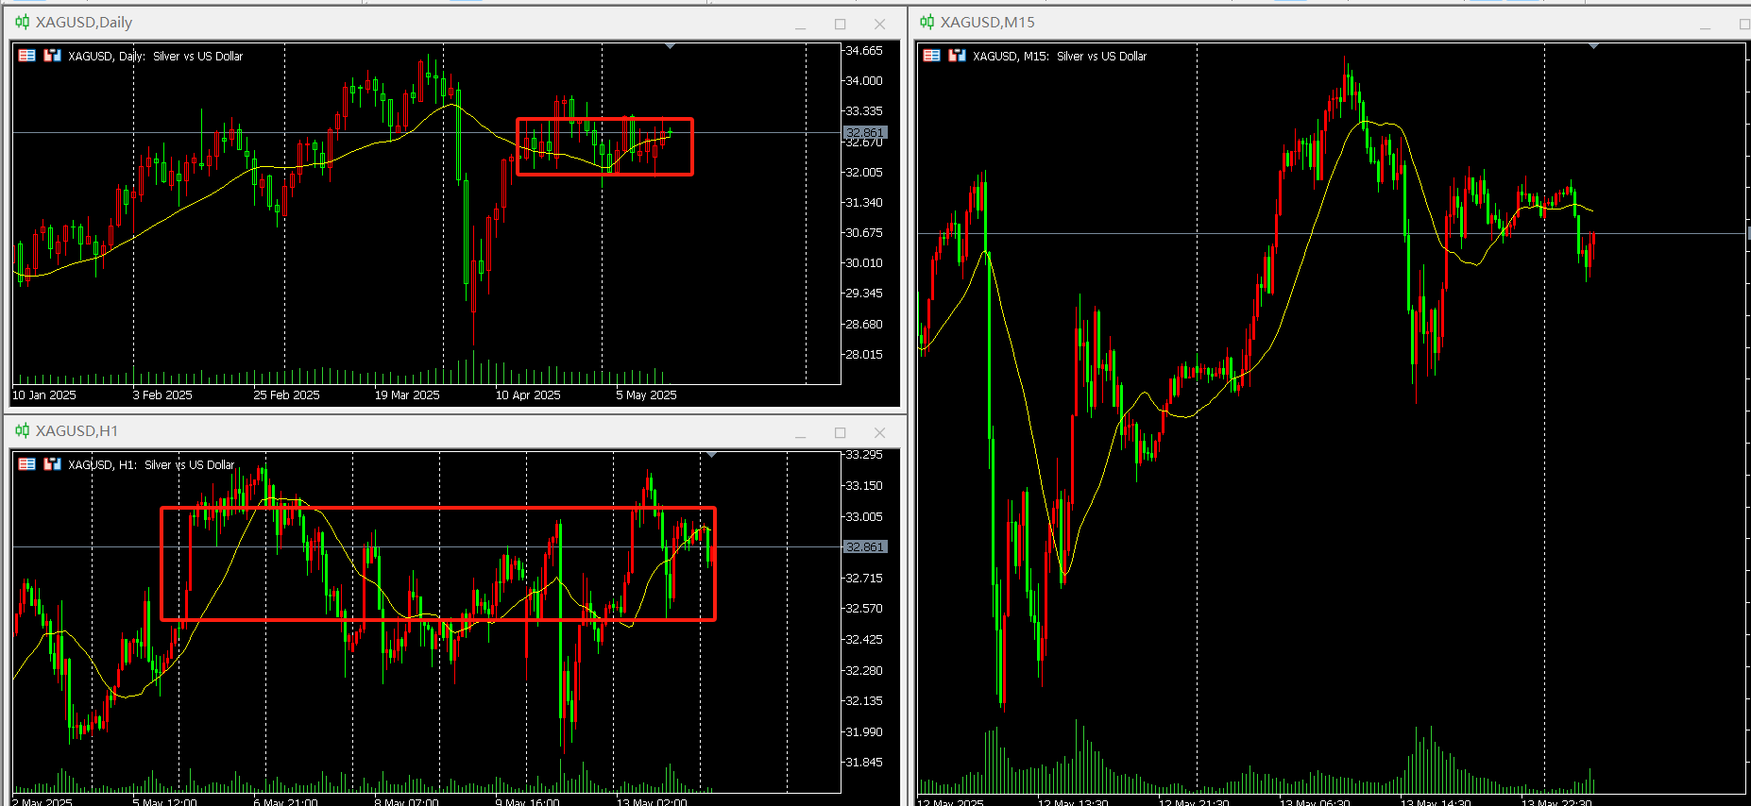Viewport: 1751px width, 806px height.
Task: Click chart shift triangle on M15 chart
Action: pos(1593,45)
